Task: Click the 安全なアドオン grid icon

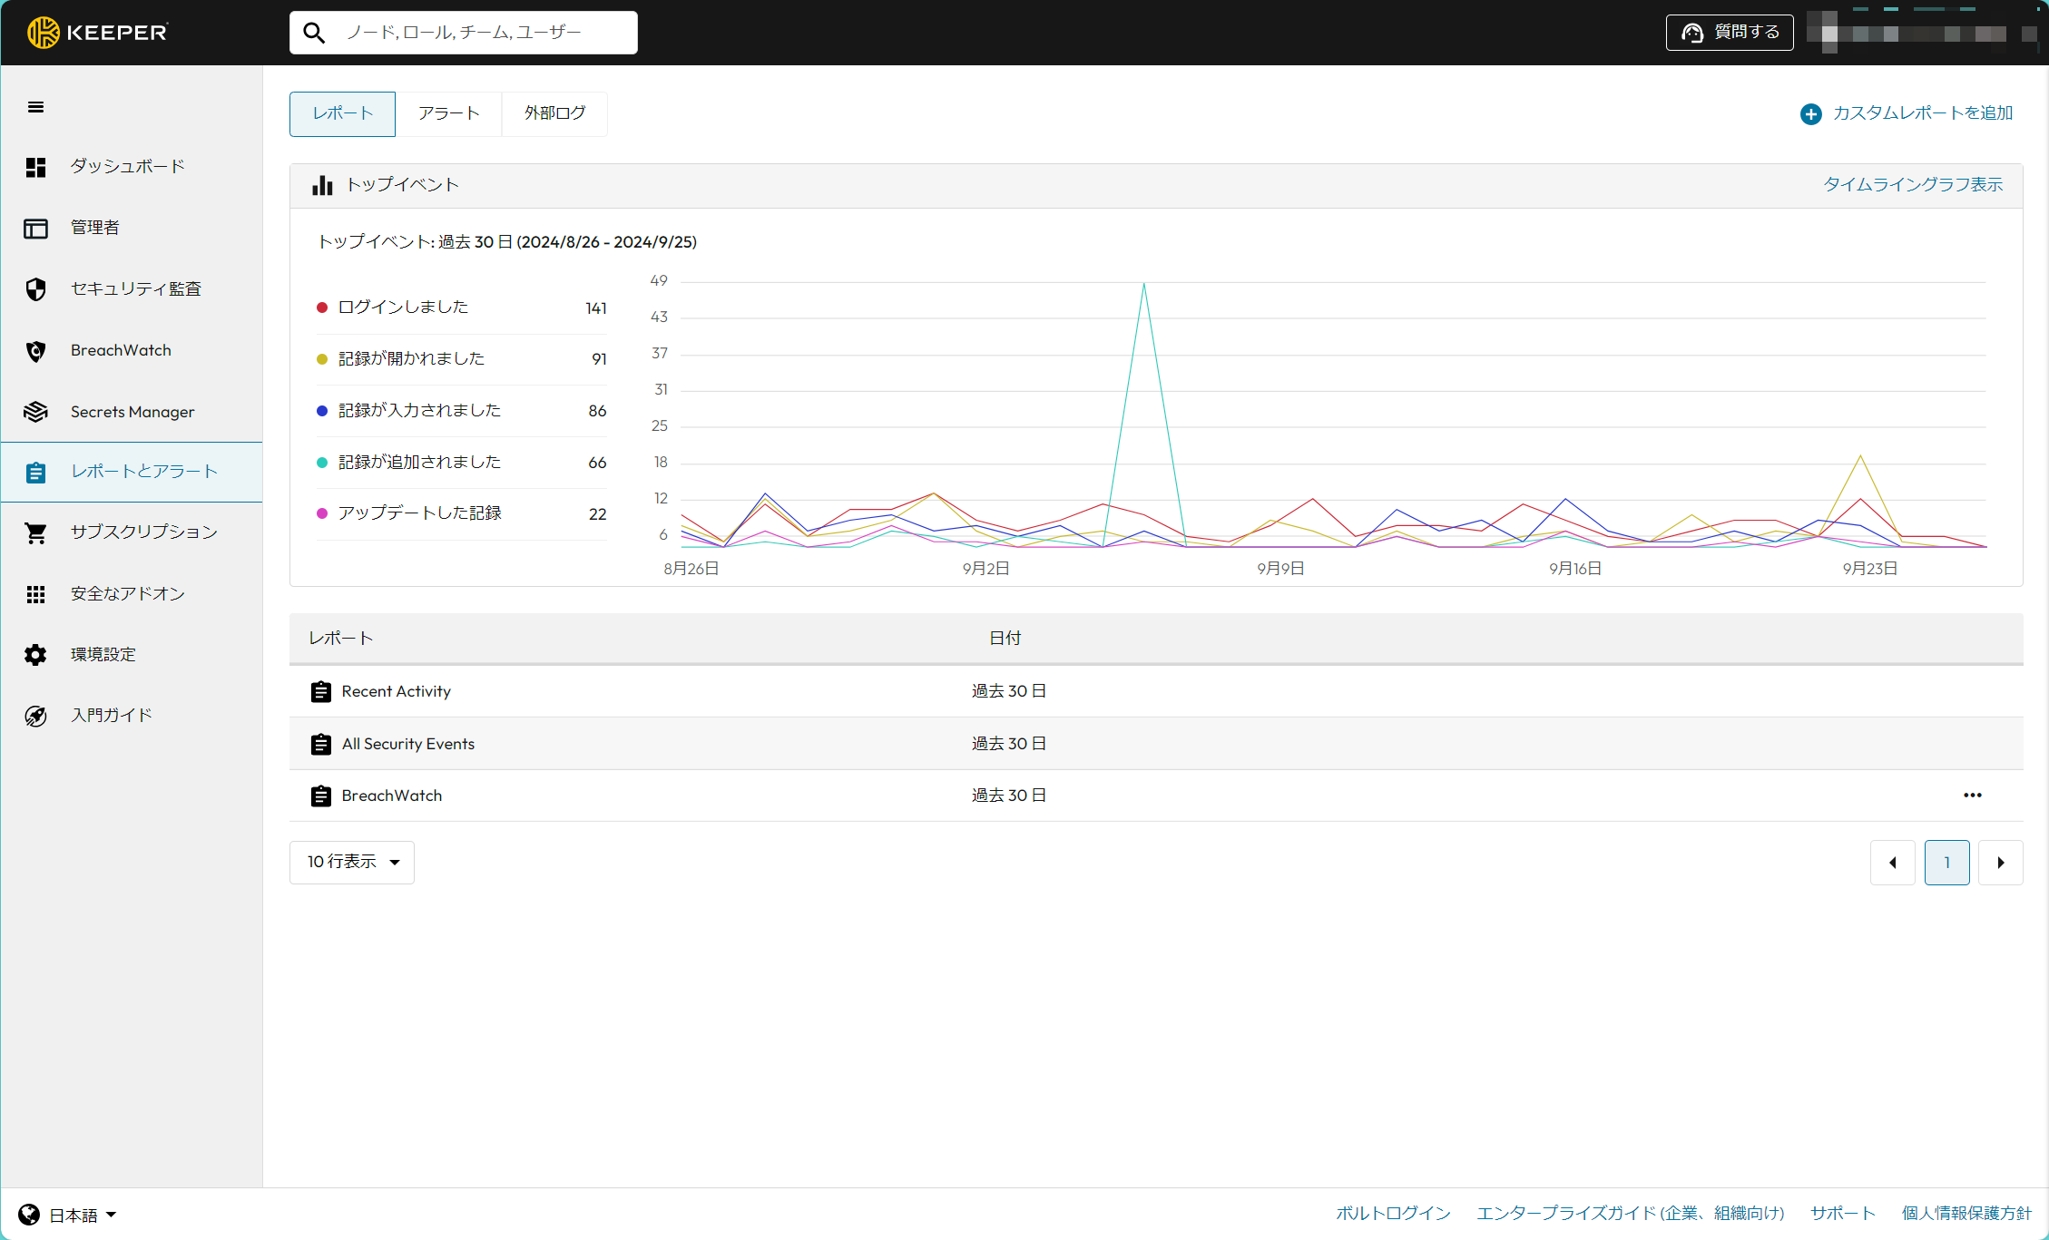Action: [x=35, y=594]
